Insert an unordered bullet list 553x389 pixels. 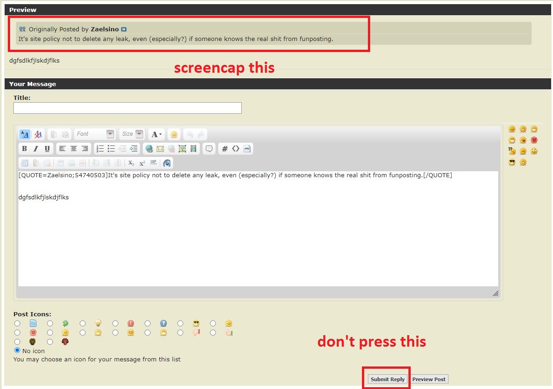click(111, 149)
